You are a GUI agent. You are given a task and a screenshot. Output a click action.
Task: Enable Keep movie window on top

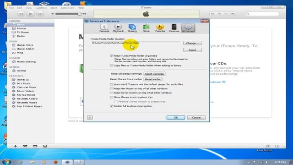[112, 93]
